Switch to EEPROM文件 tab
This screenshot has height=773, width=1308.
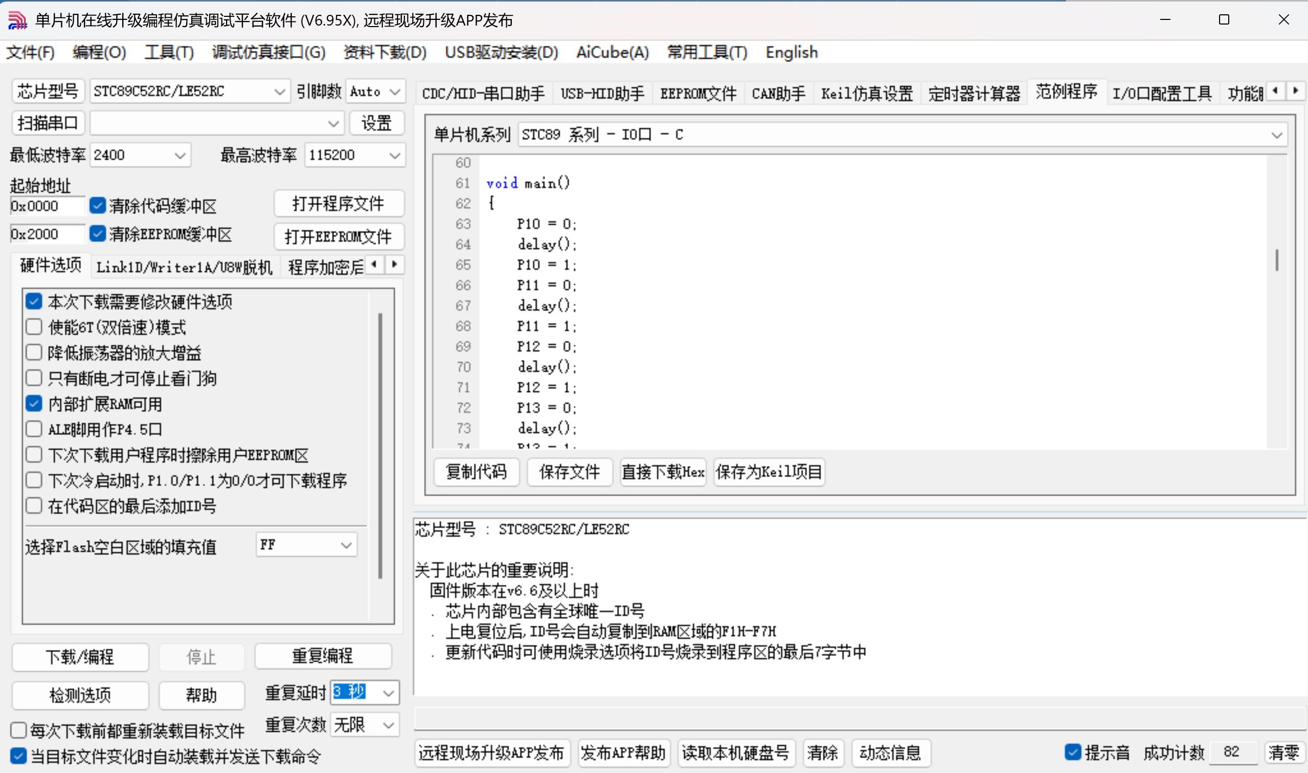(x=698, y=93)
